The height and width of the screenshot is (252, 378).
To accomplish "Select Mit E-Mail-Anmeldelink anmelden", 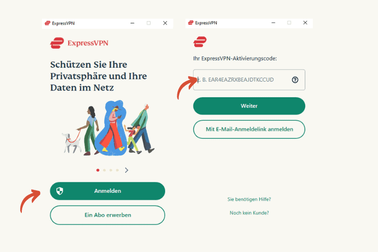I will 249,129.
